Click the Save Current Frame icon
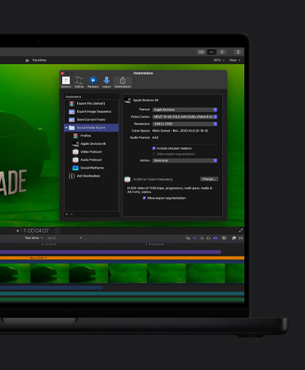305x370 pixels. (71, 120)
